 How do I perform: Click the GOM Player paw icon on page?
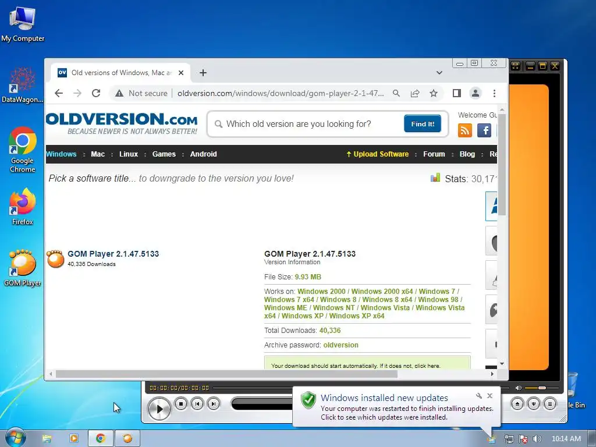[x=55, y=258]
